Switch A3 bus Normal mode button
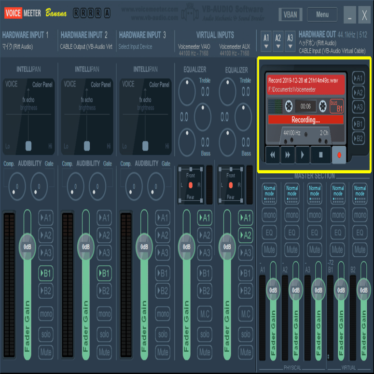 coord(315,194)
